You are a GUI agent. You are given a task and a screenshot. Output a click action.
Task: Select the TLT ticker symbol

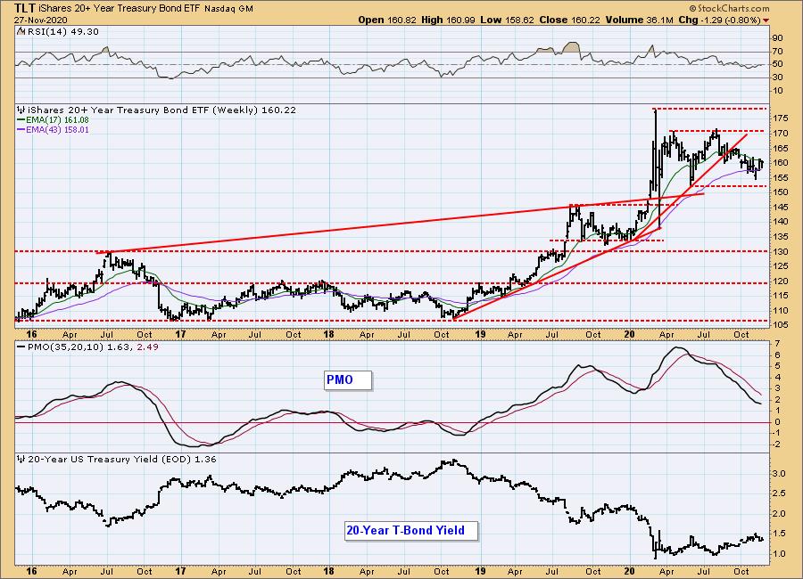point(25,8)
